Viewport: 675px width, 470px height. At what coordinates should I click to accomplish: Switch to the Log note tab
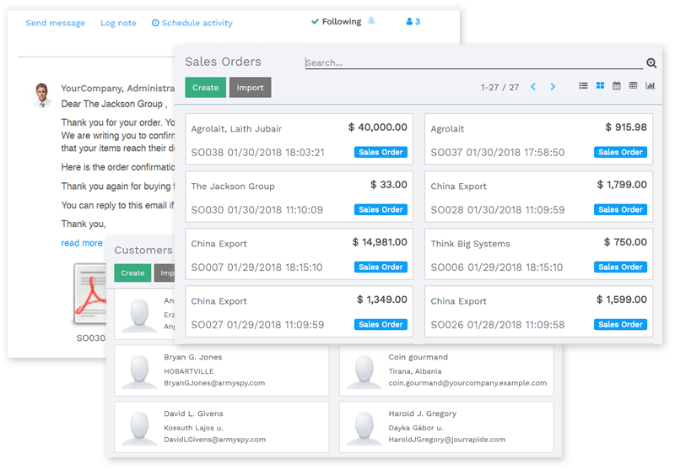click(x=118, y=23)
